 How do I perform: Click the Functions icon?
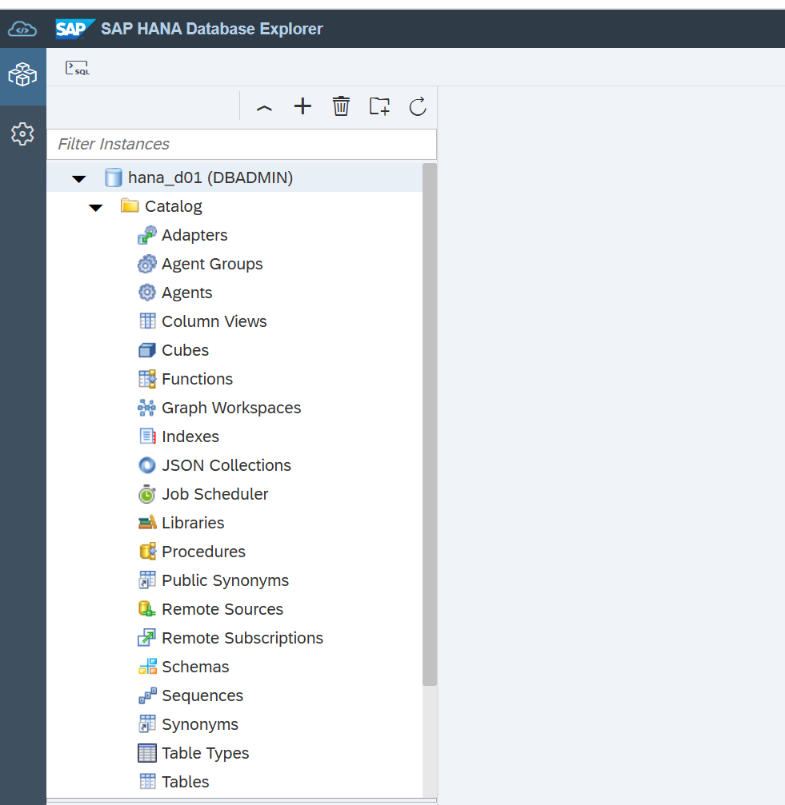click(x=147, y=379)
